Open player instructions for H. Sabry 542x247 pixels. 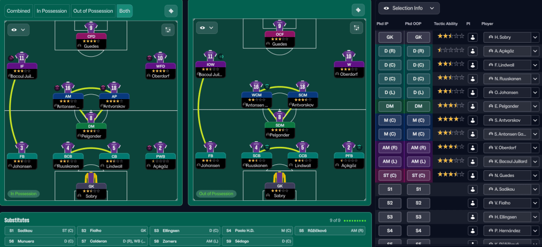coord(473,37)
